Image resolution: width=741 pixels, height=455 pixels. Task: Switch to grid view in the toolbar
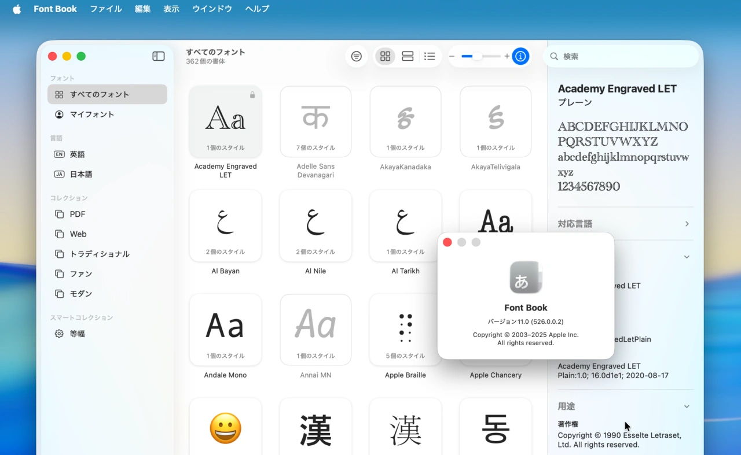tap(385, 56)
